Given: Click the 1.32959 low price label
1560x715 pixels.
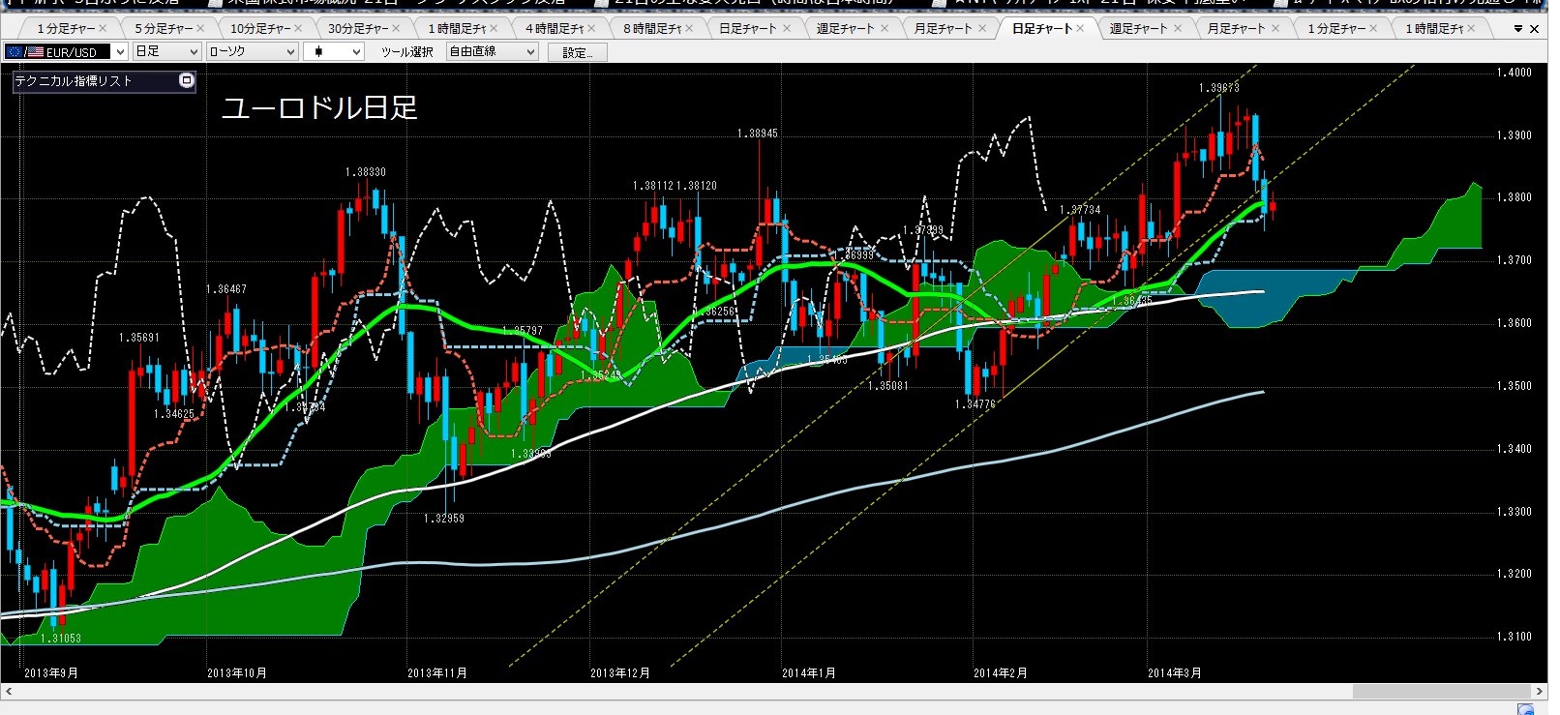Looking at the screenshot, I should (444, 519).
